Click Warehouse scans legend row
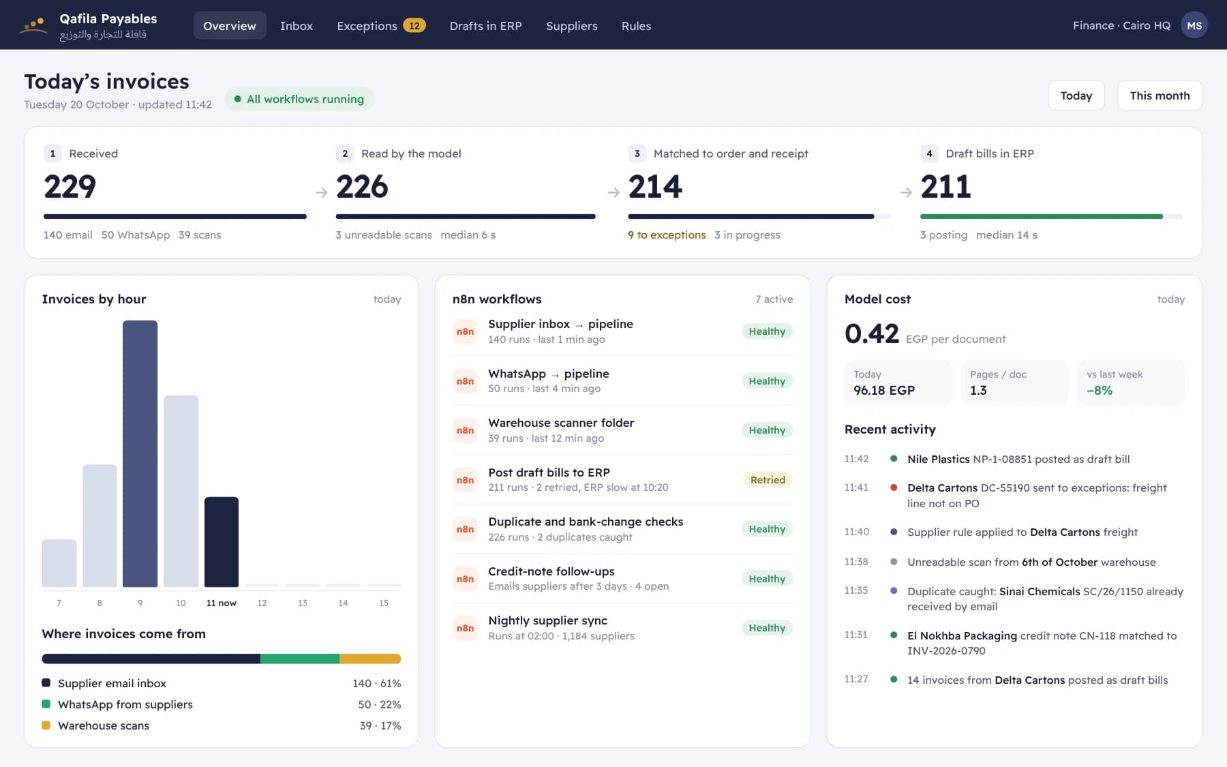Image resolution: width=1227 pixels, height=767 pixels. pyautogui.click(x=222, y=725)
